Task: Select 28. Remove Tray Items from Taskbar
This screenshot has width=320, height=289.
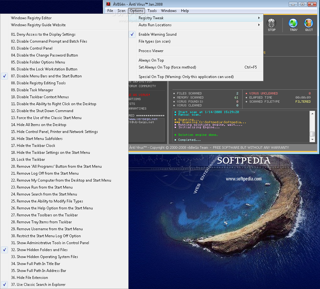Action: [64, 222]
